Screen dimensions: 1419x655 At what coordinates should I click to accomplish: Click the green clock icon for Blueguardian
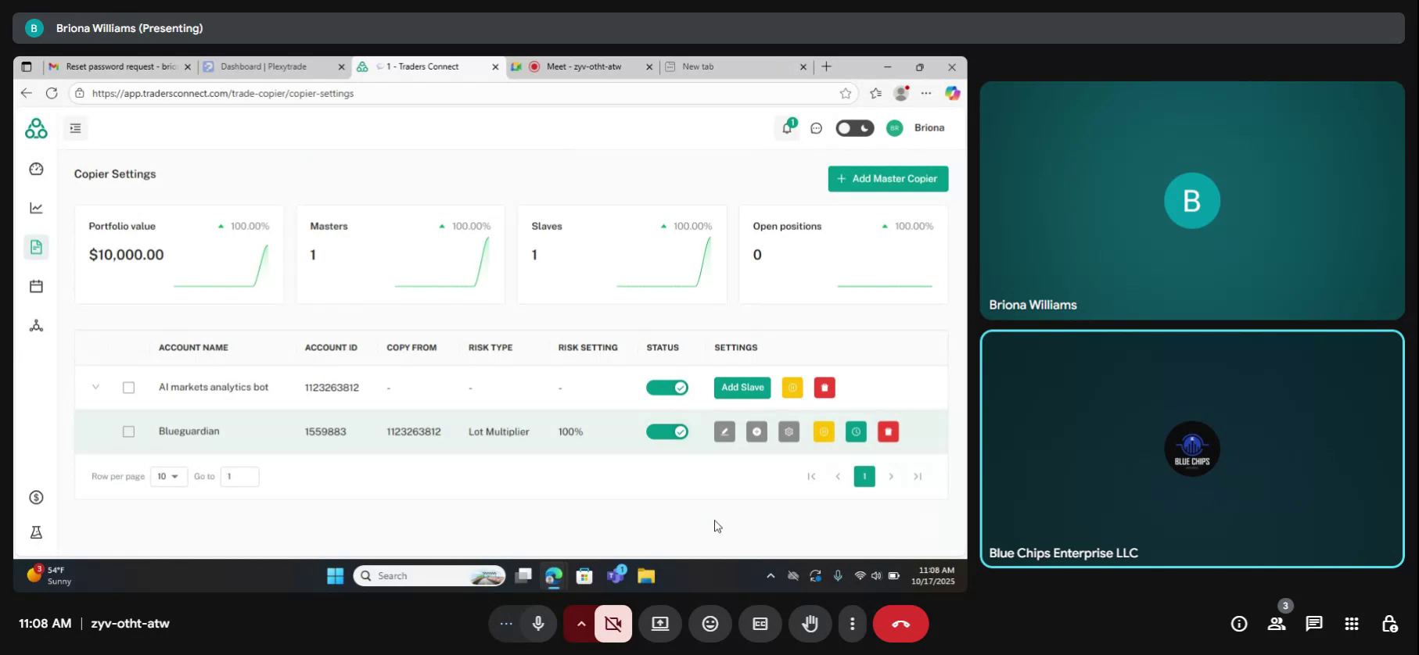click(856, 431)
